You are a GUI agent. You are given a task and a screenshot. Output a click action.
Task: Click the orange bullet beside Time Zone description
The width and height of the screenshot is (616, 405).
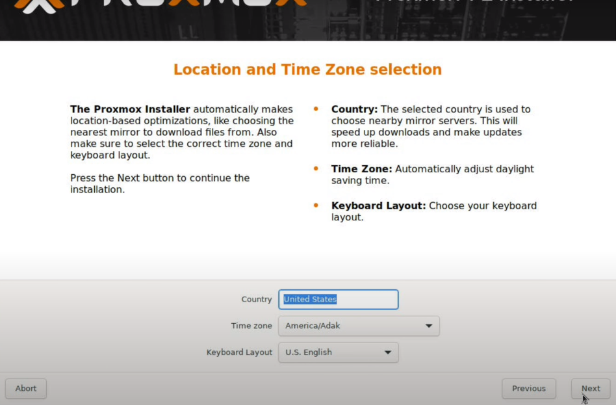[316, 168]
